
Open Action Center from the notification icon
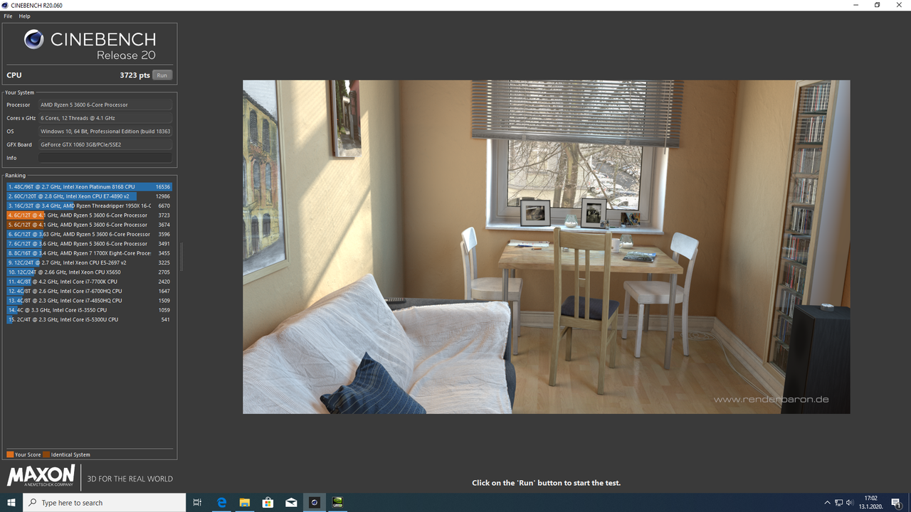895,502
